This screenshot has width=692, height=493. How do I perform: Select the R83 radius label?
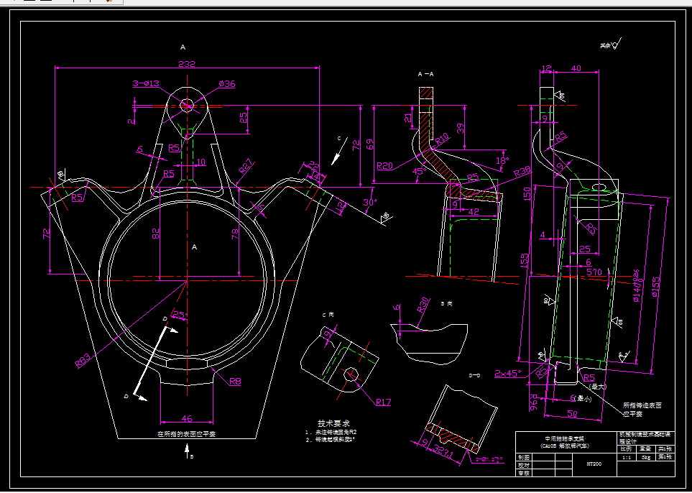click(83, 361)
